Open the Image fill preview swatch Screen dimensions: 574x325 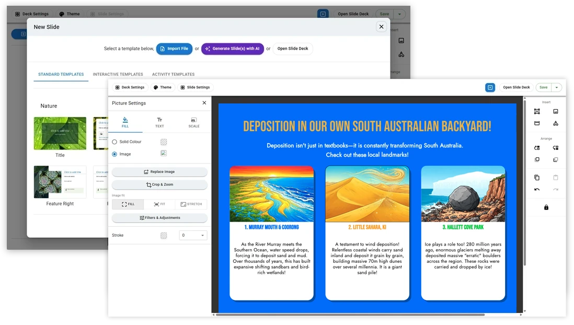coord(164,153)
